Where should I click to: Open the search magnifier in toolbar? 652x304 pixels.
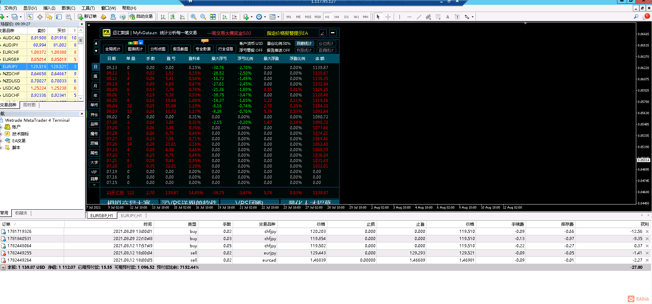coord(636,16)
